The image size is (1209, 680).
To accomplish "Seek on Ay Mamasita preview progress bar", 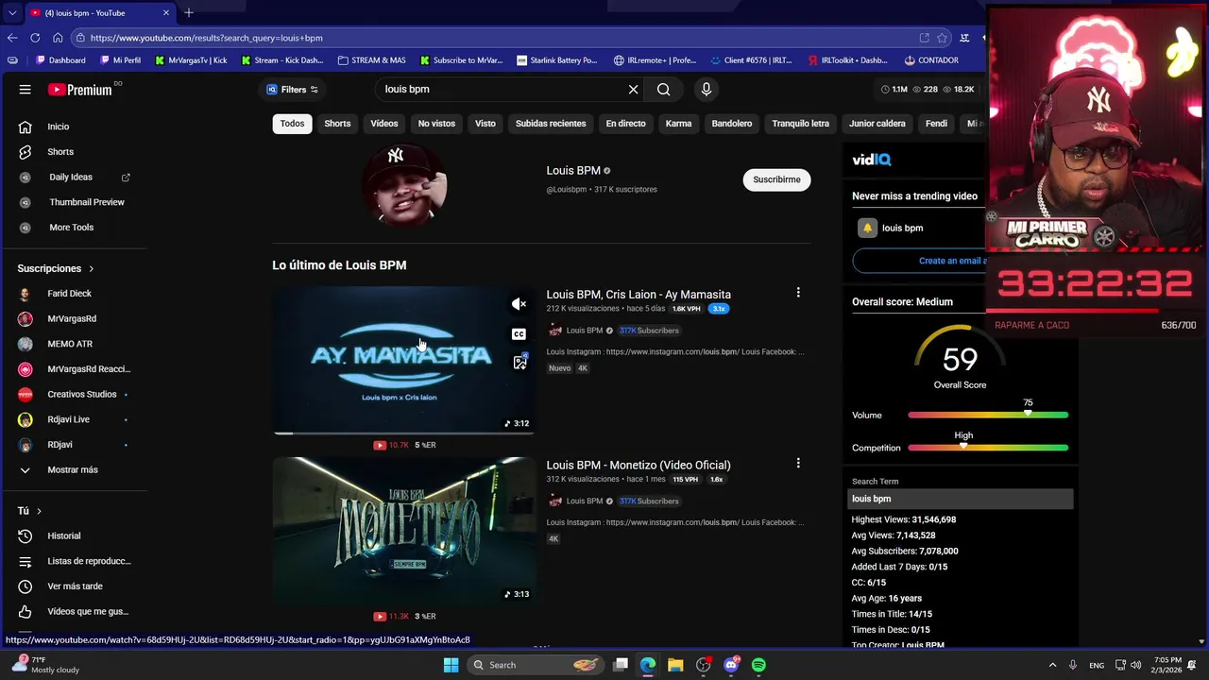I will tap(404, 433).
